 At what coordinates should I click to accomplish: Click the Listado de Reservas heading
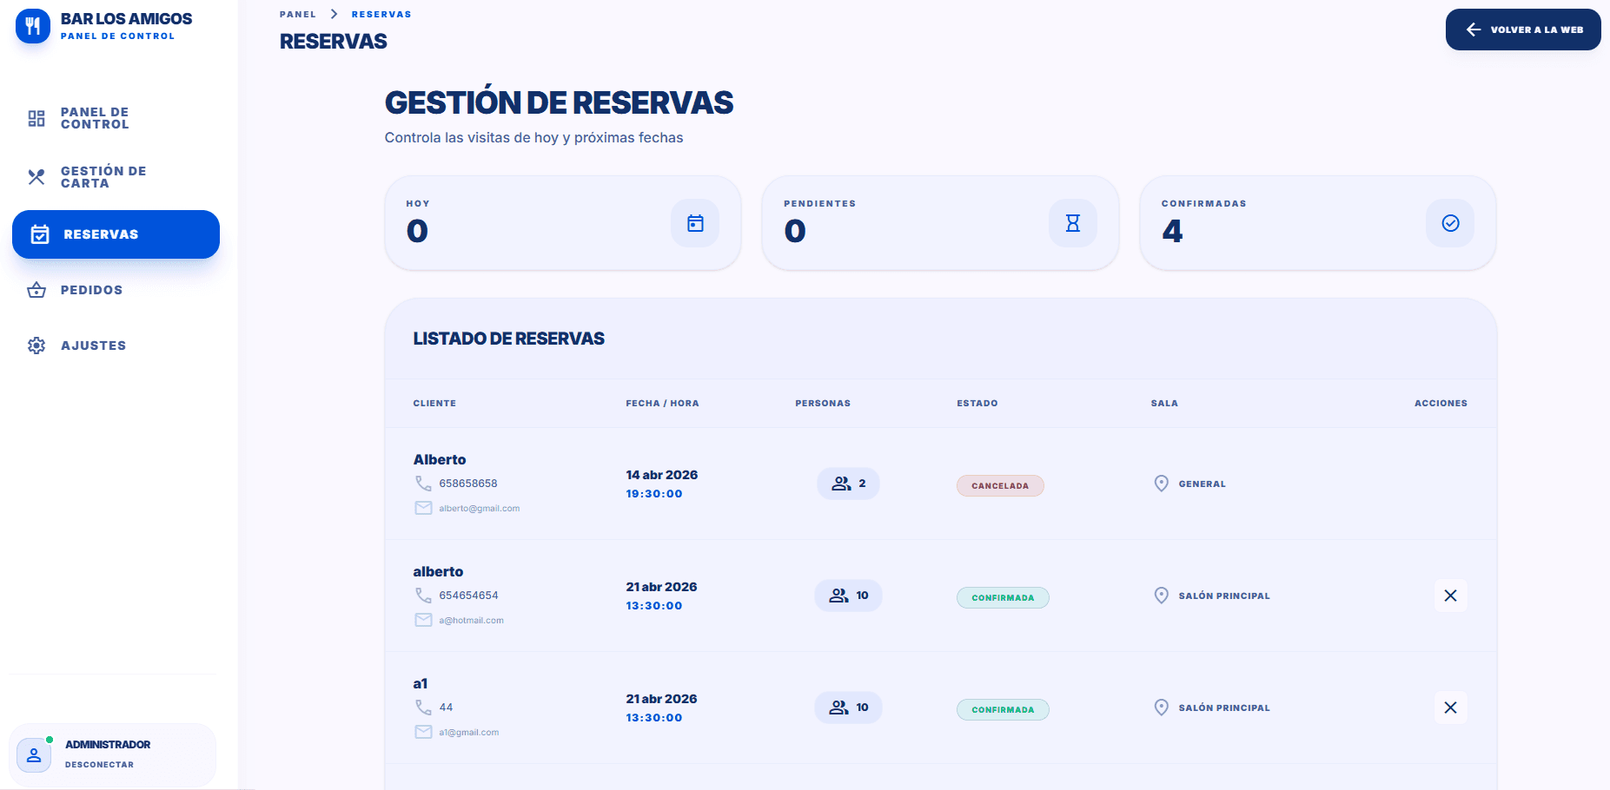tap(508, 339)
